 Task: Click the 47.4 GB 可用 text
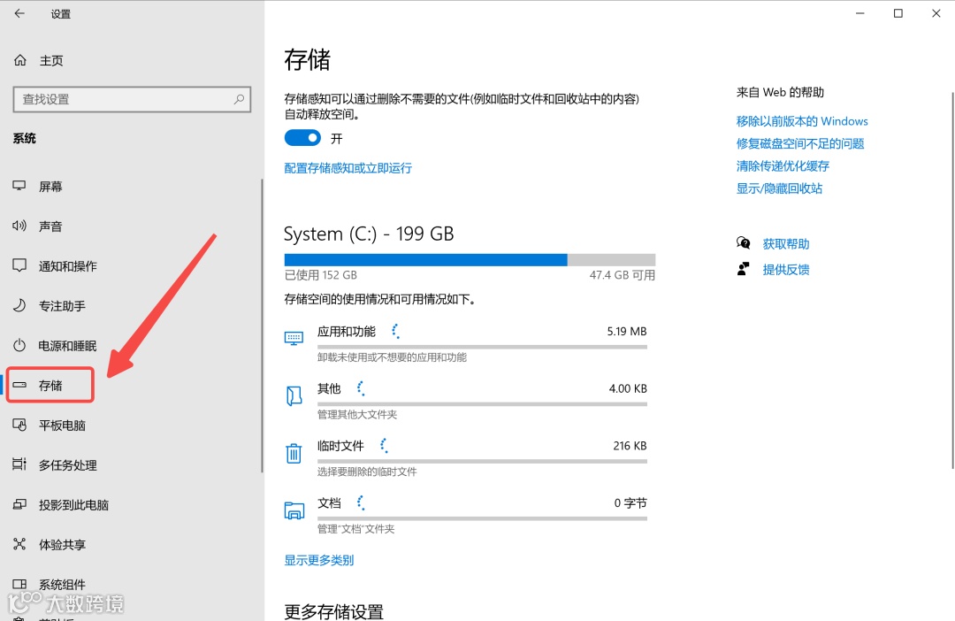[x=622, y=275]
